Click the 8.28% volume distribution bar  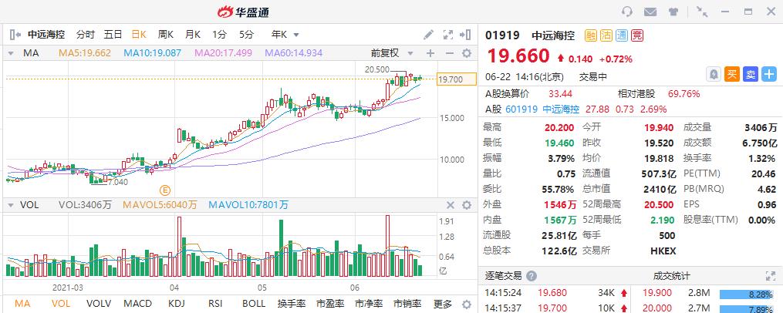click(x=748, y=295)
